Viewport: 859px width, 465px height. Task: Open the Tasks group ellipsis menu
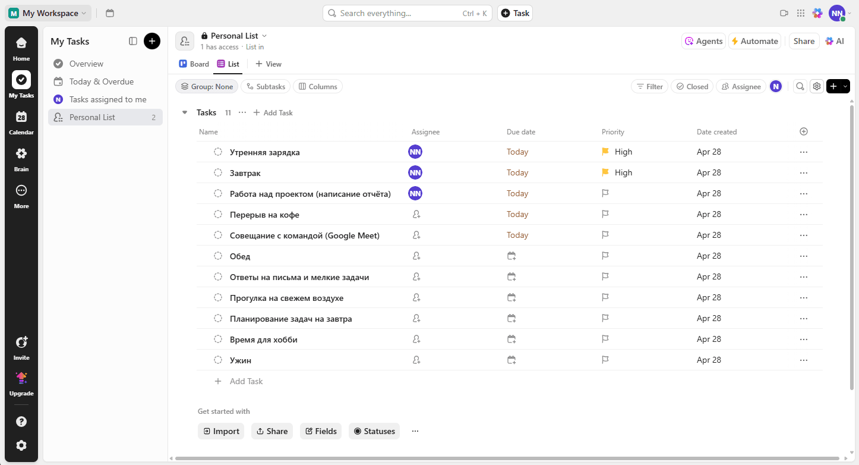click(x=242, y=112)
